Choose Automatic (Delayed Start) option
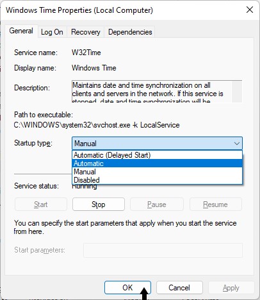The height and width of the screenshot is (300, 260). 158,155
